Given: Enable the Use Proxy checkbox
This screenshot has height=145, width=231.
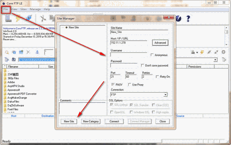Looking at the screenshot, I should coord(129,85).
